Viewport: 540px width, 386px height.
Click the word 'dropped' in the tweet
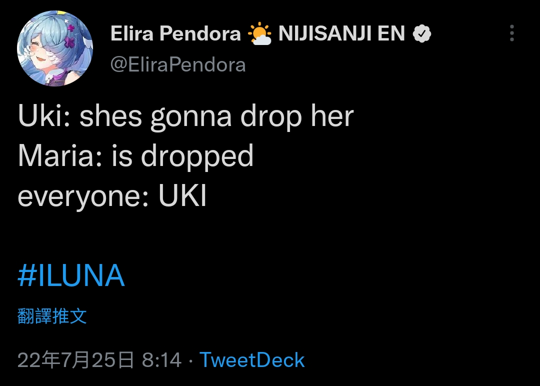pos(197,156)
